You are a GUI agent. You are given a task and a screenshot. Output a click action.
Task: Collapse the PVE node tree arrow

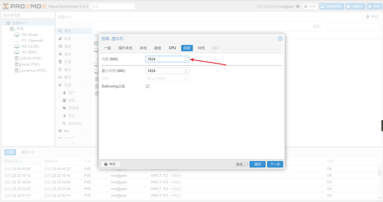pos(8,29)
